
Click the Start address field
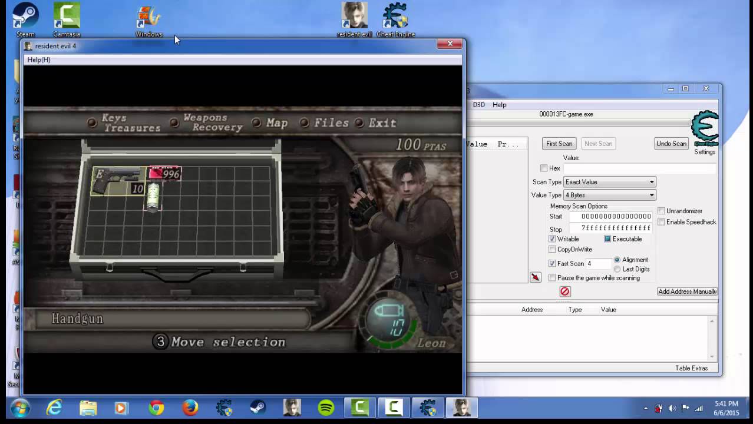[610, 216]
